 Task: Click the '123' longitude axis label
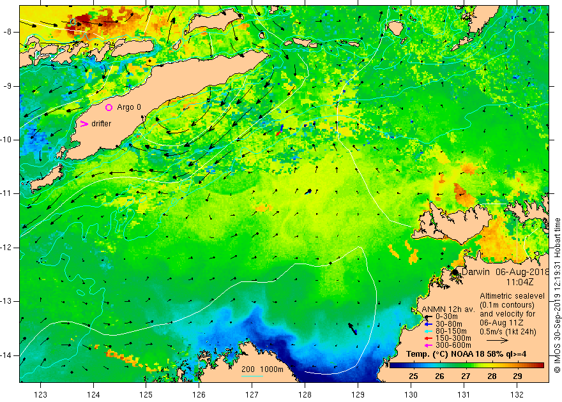[x=40, y=394]
